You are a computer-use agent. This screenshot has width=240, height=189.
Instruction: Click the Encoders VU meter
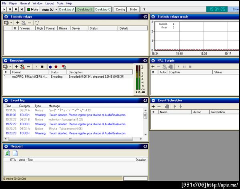click(140, 79)
